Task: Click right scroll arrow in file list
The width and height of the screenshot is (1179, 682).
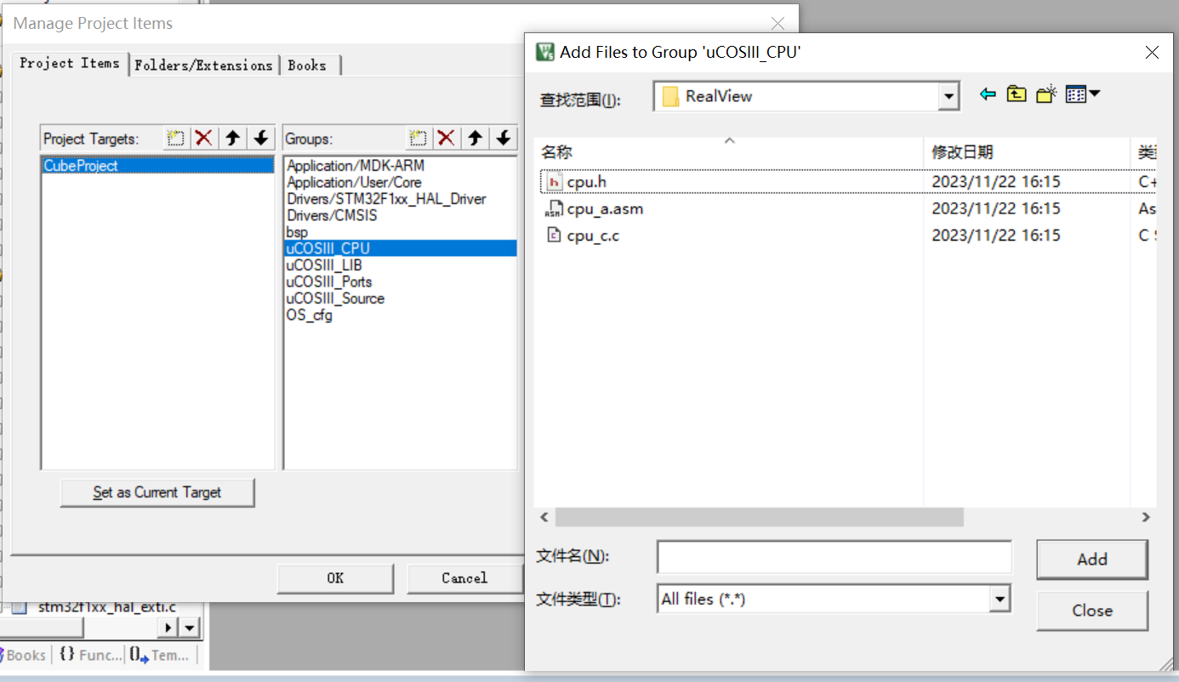Action: 1146,517
